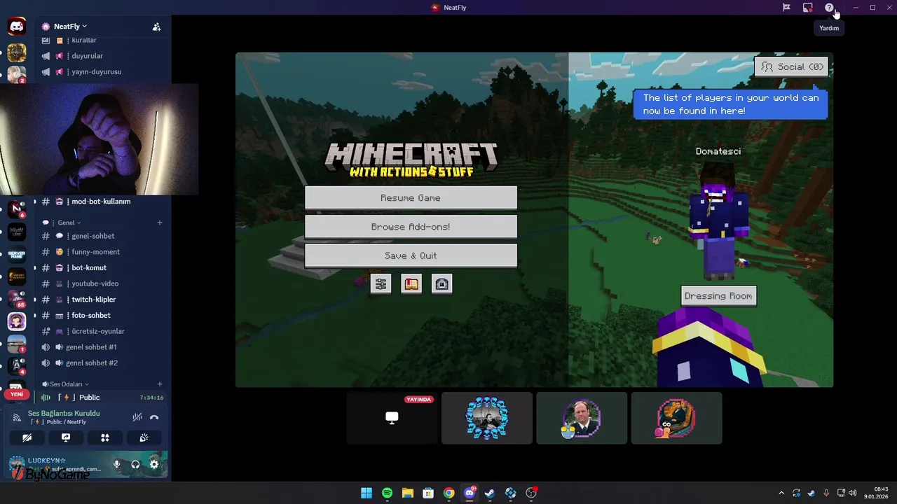Select the participant tile with suited man avatar

(582, 418)
